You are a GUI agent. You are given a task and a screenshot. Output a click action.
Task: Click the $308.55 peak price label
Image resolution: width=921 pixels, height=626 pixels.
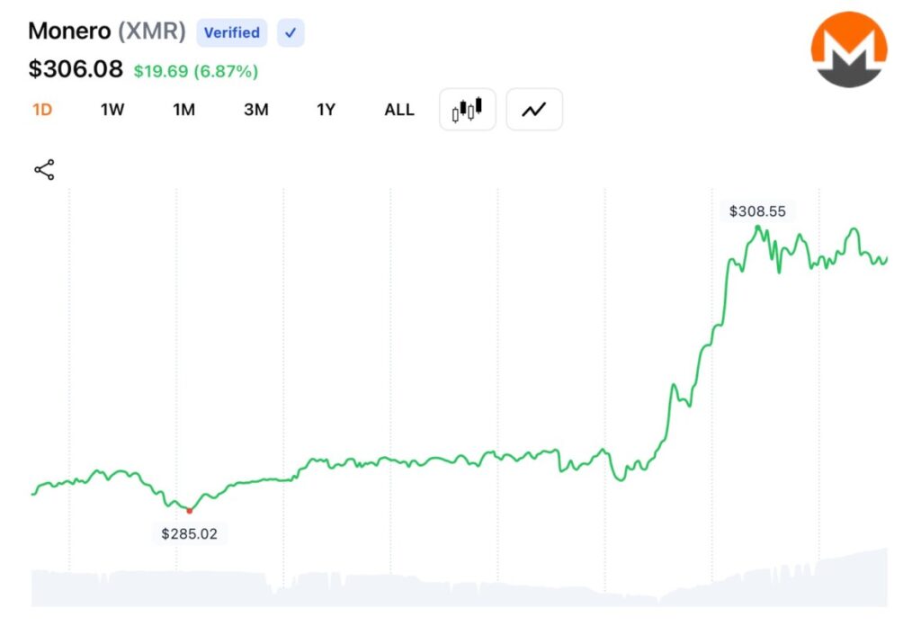pos(758,211)
